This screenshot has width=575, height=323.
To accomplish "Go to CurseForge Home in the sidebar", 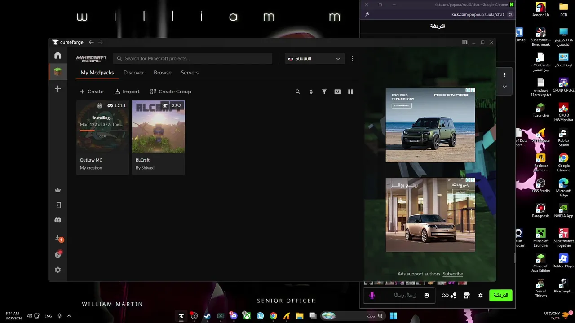I will pos(57,55).
